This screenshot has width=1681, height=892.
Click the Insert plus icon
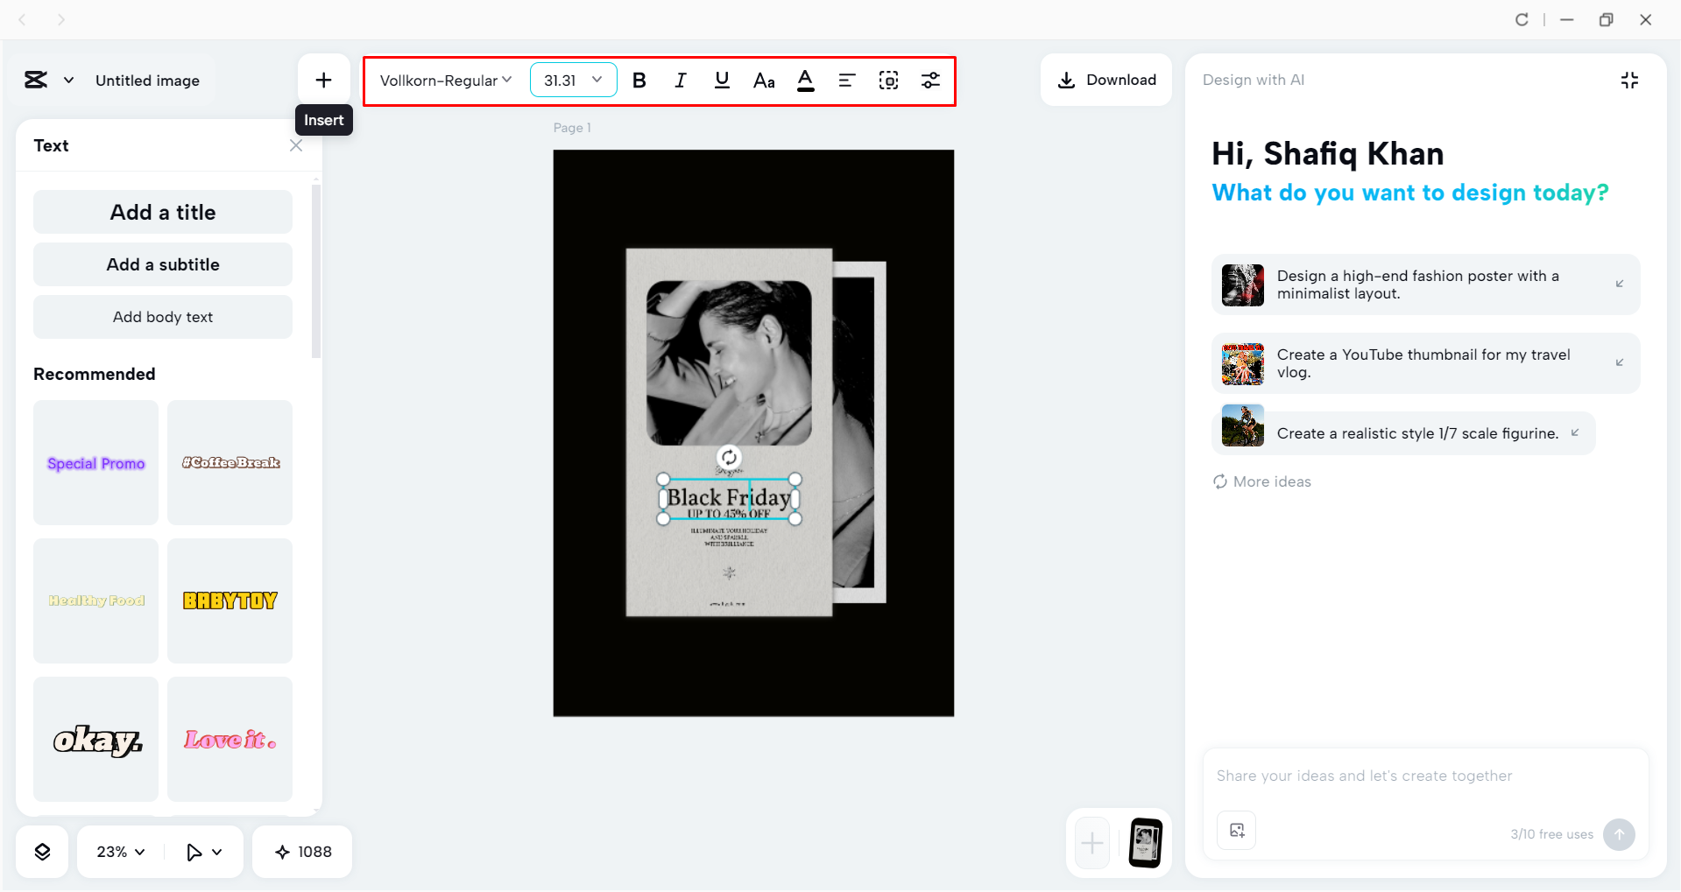[323, 79]
